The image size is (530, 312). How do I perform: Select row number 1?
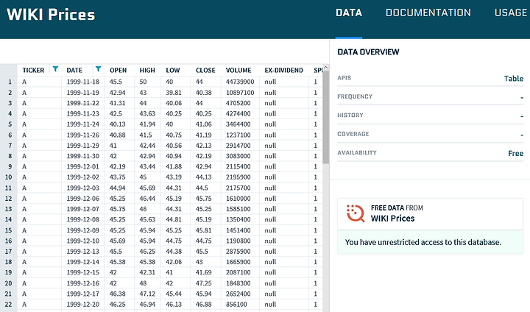coord(10,82)
